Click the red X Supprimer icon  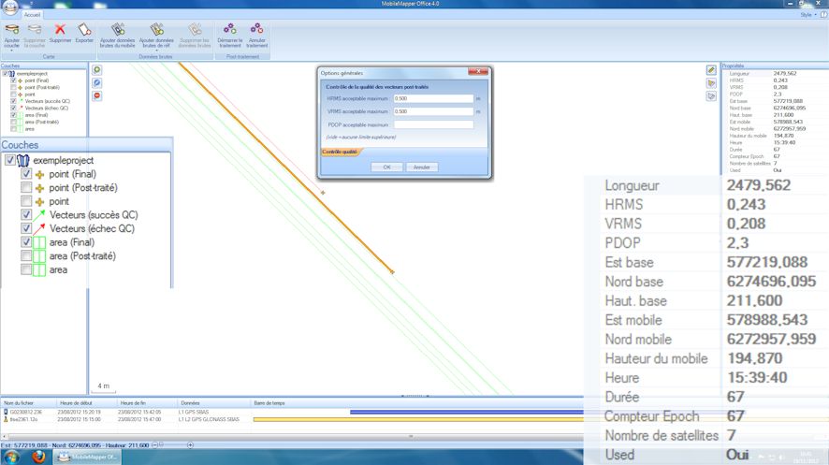[60, 30]
